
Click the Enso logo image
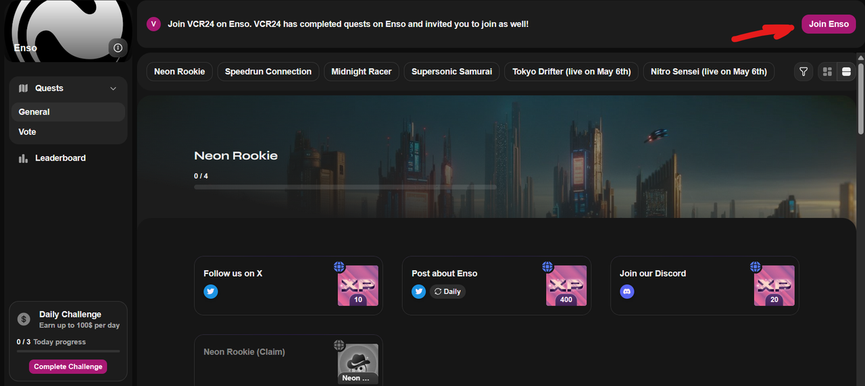point(68,30)
